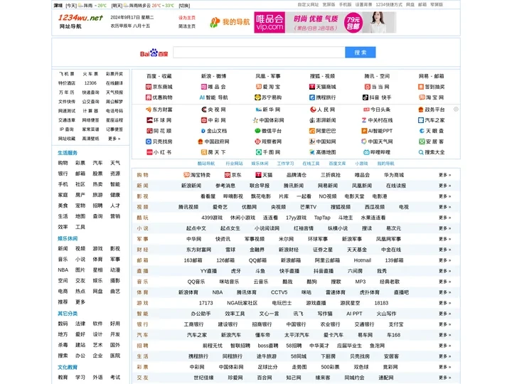Screen dimensions: 512x384
Task: Open 起点中文 in the 小说 row
Action: point(196,228)
